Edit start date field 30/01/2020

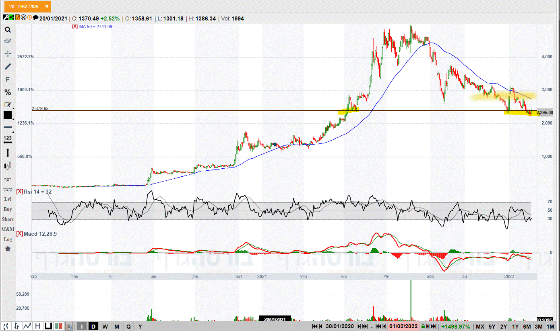click(x=340, y=326)
